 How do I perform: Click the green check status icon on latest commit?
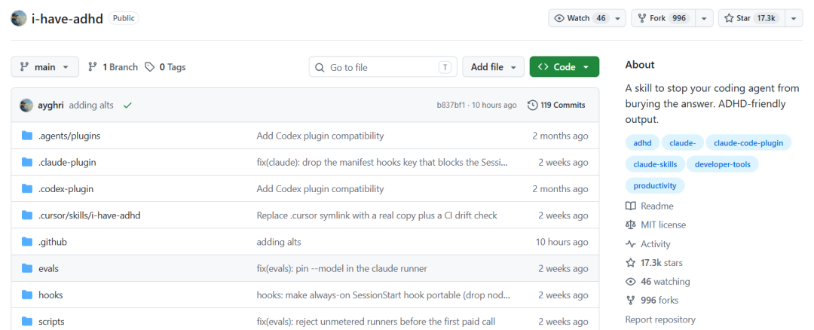[127, 105]
